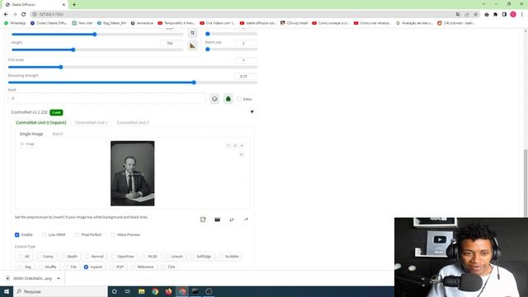
Task: Click the Windows search box Pesquisar
Action: pyautogui.click(x=60, y=291)
